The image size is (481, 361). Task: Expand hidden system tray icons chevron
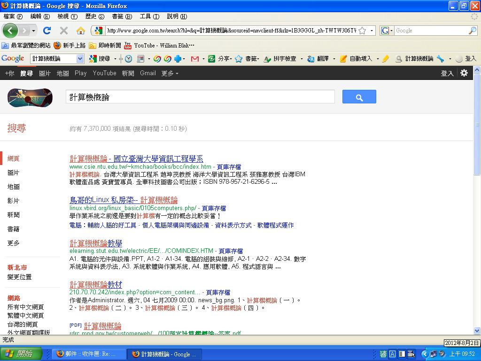click(x=425, y=354)
